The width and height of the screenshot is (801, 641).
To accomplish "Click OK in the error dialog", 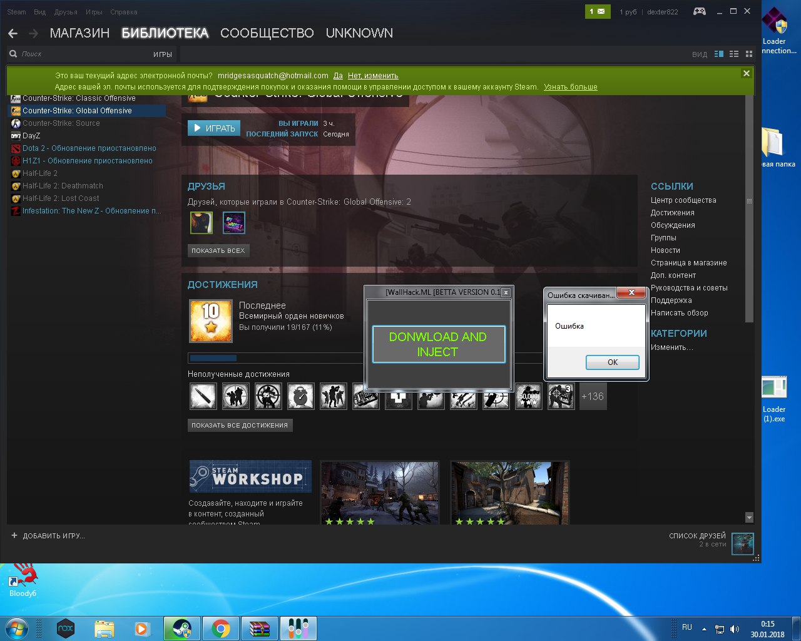I will click(x=613, y=362).
